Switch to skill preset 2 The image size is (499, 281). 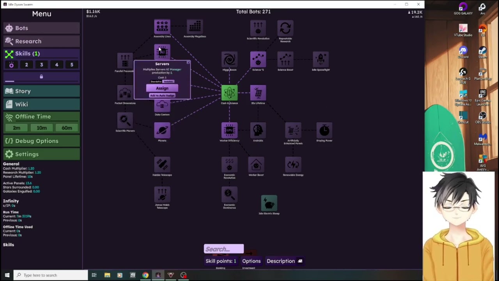tap(27, 65)
